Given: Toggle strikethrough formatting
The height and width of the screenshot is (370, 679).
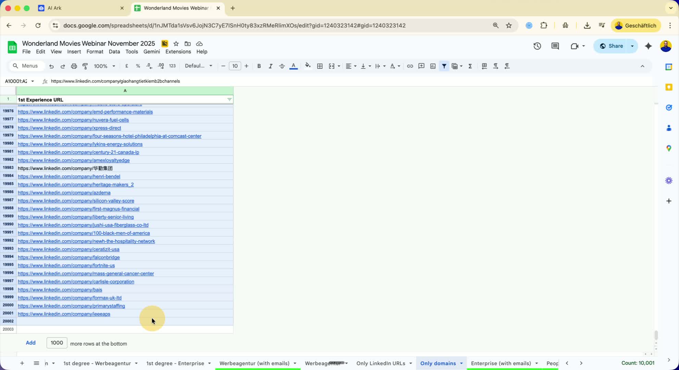Looking at the screenshot, I should click(282, 66).
